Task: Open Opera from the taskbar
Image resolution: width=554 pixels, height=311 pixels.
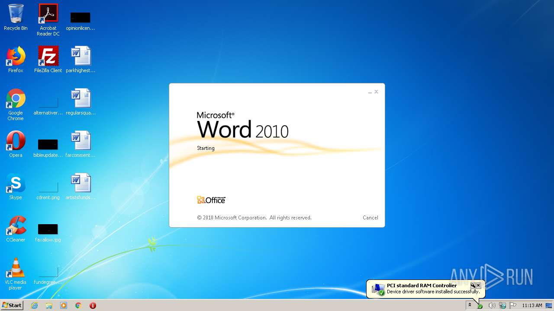Action: point(93,305)
